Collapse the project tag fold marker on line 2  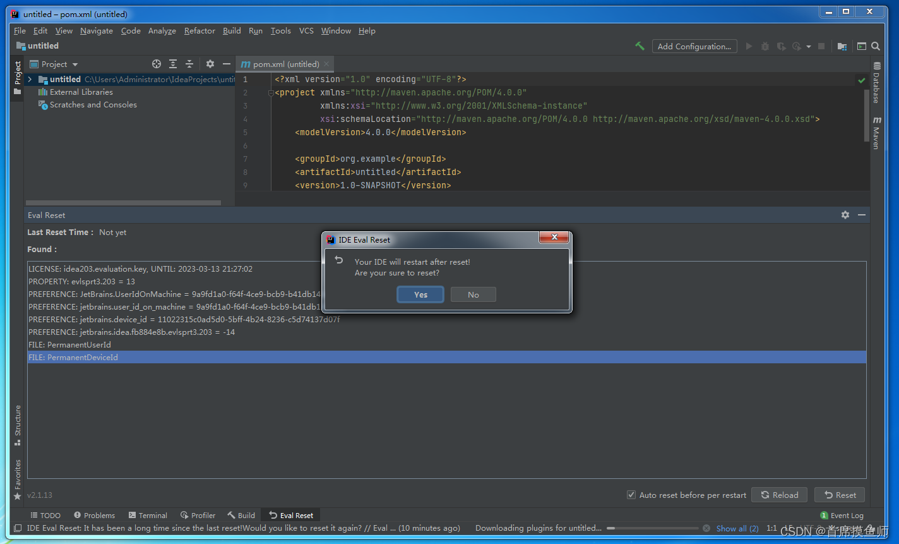[x=271, y=93]
